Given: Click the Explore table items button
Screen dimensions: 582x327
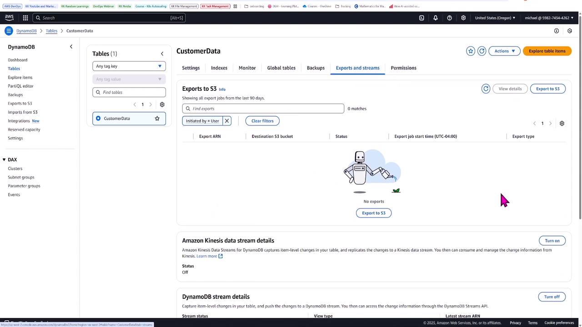Looking at the screenshot, I should pos(547,51).
